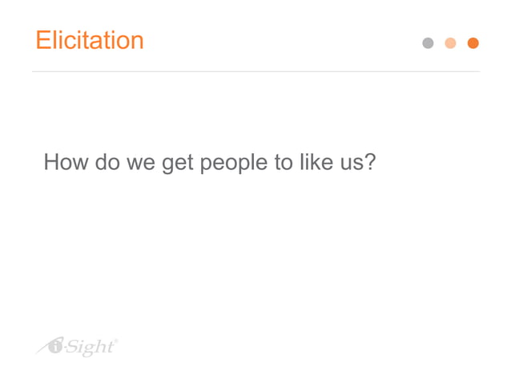The height and width of the screenshot is (383, 511).
Task: Click the "tion" ending of Elicitation title
Action: pos(126,40)
